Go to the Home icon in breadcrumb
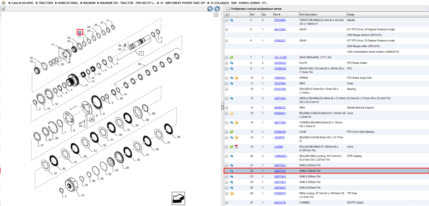Screen dimensions: 429x206 (x=3, y=3)
